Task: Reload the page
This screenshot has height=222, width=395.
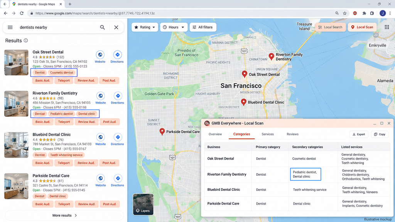Action: pos(22,13)
